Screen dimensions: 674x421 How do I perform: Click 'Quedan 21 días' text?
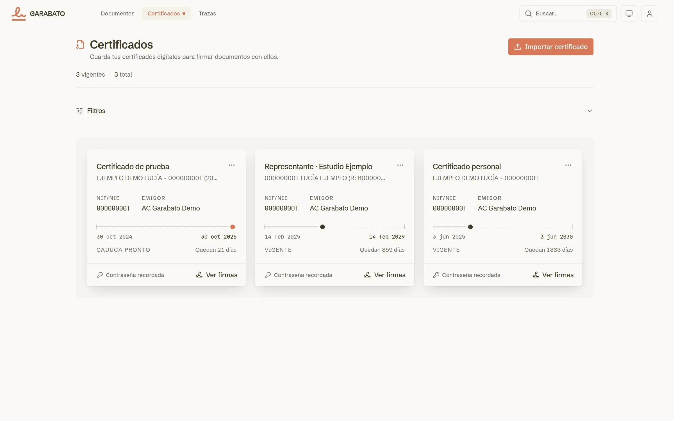tap(216, 250)
